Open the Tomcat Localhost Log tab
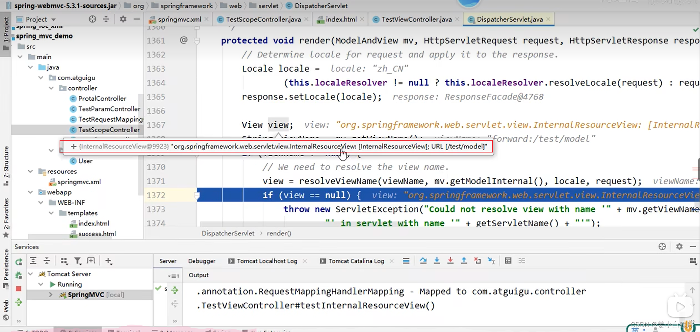 point(267,261)
